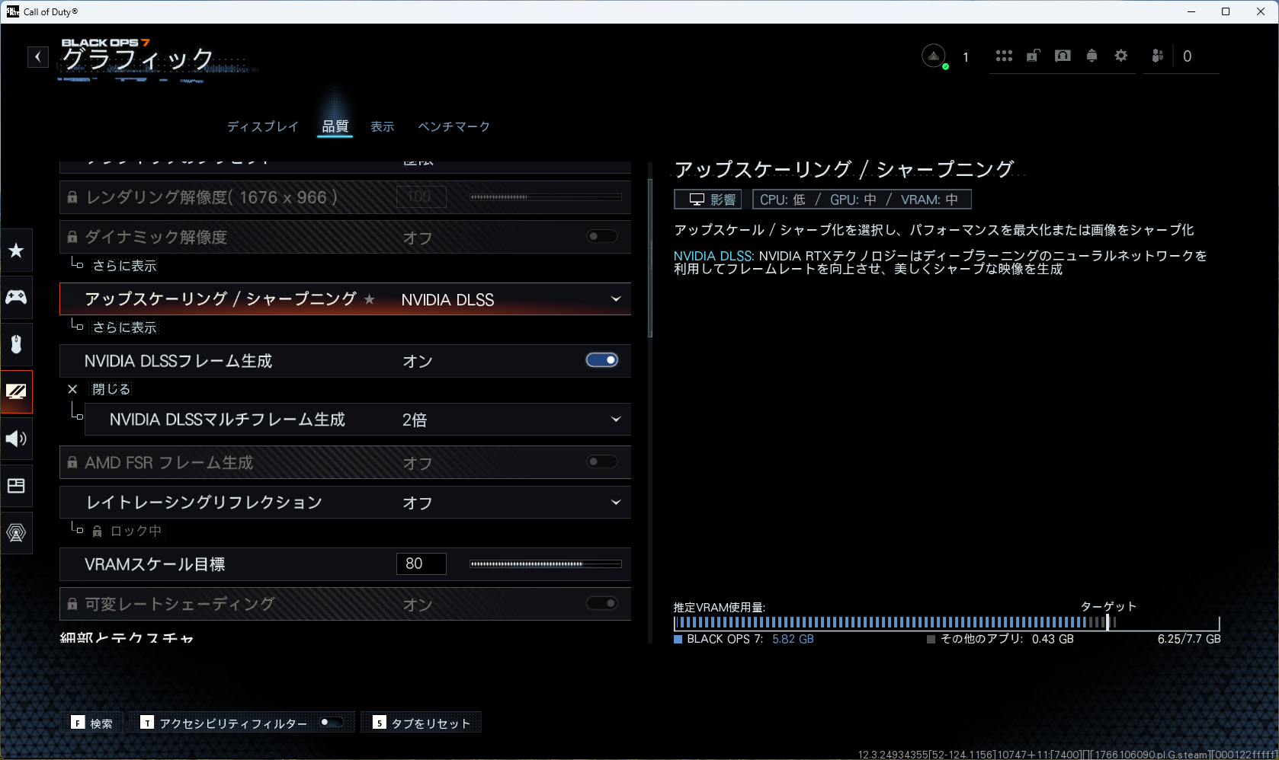Open the camera-style icon in the header
The image size is (1279, 760).
click(x=1063, y=56)
